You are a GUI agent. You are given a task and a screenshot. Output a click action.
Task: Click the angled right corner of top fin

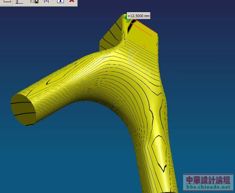tap(157, 36)
